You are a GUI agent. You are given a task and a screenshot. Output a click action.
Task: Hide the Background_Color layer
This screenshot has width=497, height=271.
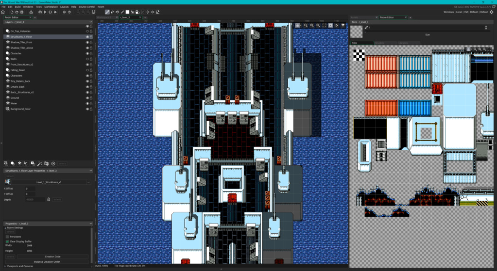tap(87, 109)
